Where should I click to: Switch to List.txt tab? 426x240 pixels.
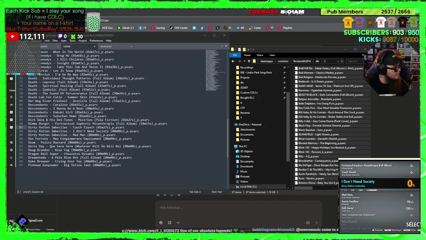pyautogui.click(x=67, y=46)
